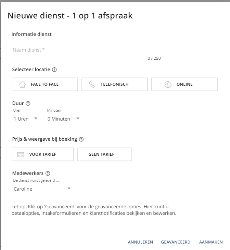The image size is (230, 250).
Task: Click the credit card icon on Voor tarief
Action: (21, 154)
